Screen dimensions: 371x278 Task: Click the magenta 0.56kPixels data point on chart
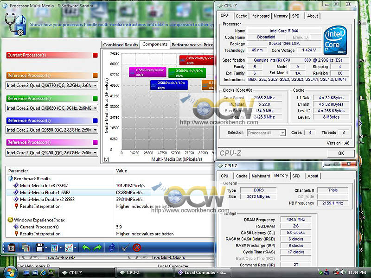147,72
